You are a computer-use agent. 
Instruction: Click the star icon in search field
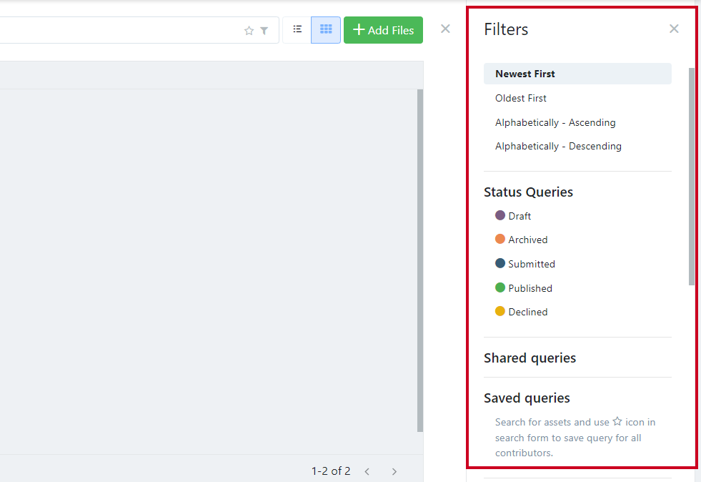point(249,31)
